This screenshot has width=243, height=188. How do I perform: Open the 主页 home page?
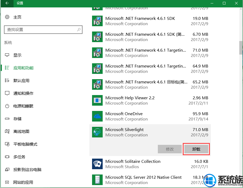pos(17,17)
